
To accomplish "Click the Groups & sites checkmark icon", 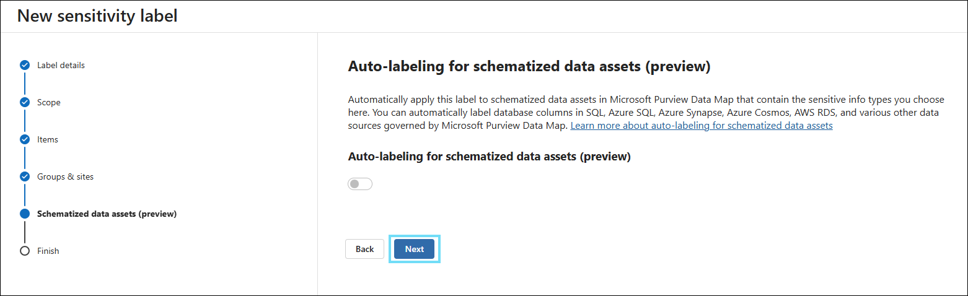I will (25, 176).
